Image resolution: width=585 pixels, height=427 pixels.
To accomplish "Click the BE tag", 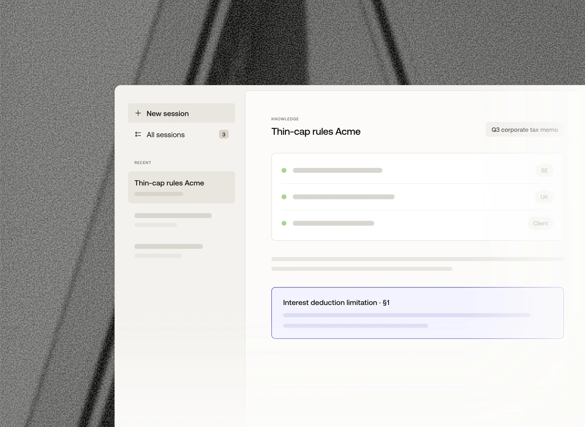I will coord(545,171).
